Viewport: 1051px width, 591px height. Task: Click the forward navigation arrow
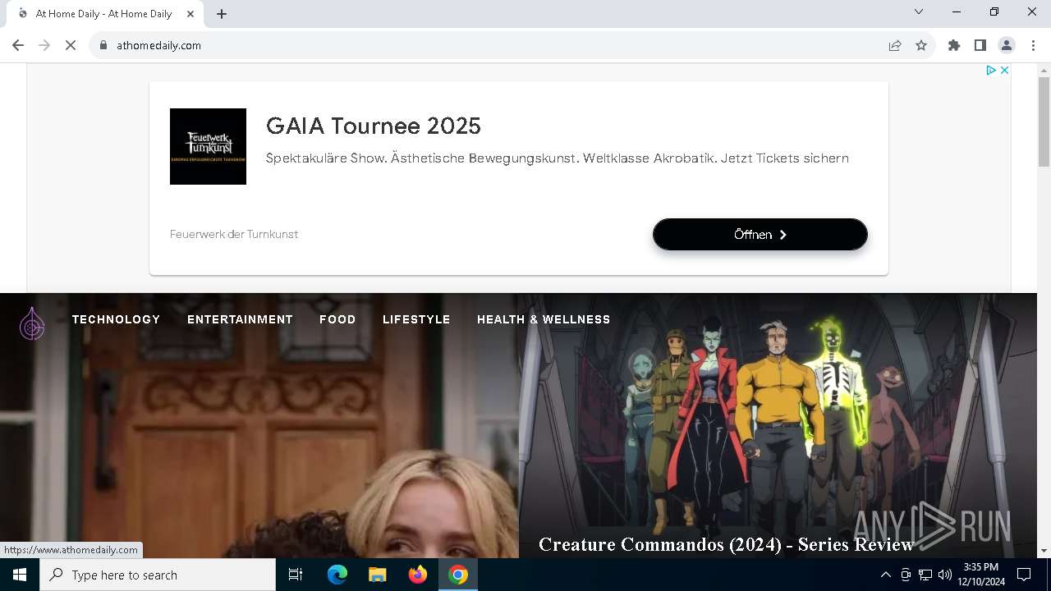pos(44,45)
